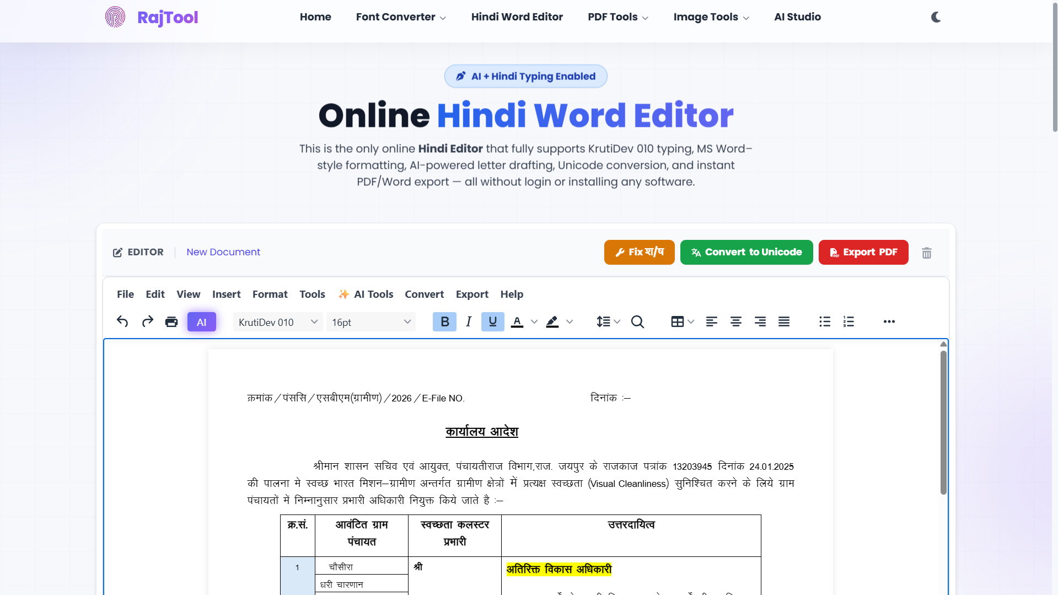Screen dimensions: 1058x595
Task: Open the Convert menu
Action: pos(425,294)
